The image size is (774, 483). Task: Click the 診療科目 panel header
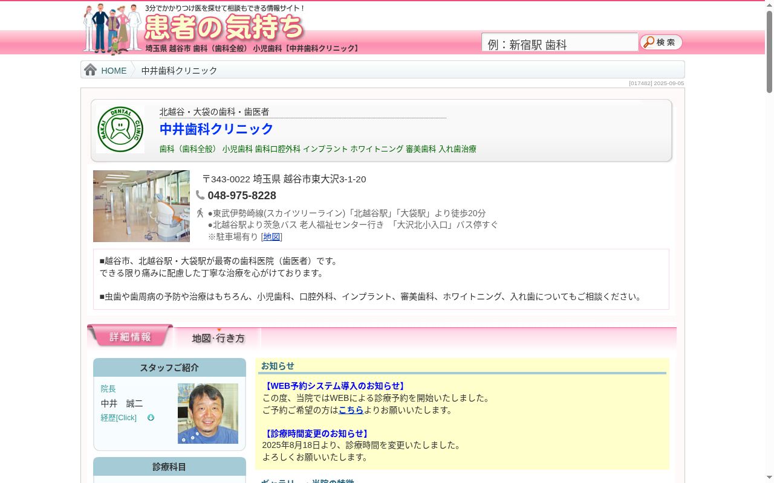(x=169, y=467)
